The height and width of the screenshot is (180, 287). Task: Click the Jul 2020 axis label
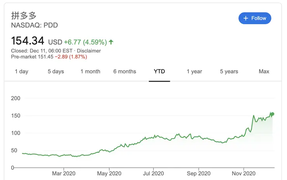pyautogui.click(x=153, y=173)
